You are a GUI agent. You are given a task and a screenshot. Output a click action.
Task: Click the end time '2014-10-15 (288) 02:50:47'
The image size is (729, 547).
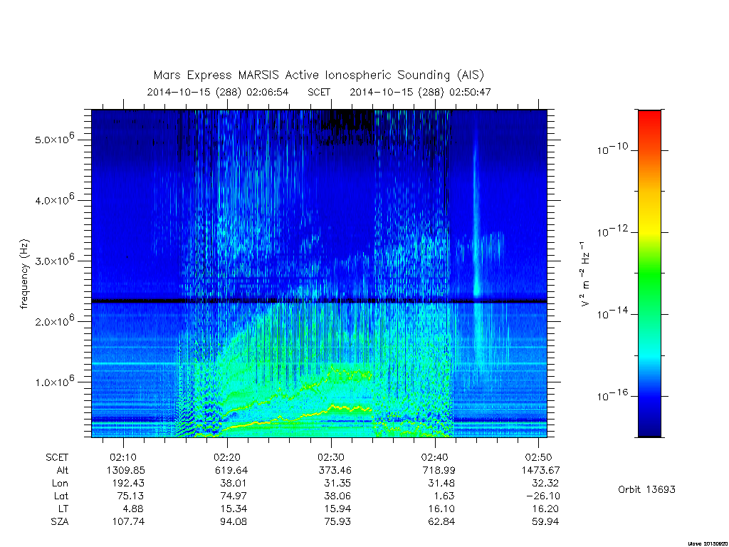420,92
